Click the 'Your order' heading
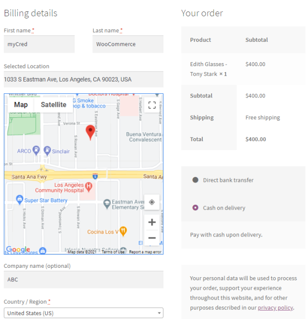 coord(202,13)
